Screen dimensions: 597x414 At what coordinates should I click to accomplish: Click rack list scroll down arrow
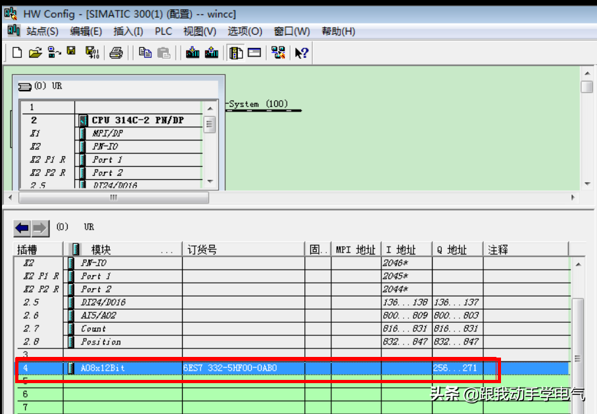coord(210,181)
